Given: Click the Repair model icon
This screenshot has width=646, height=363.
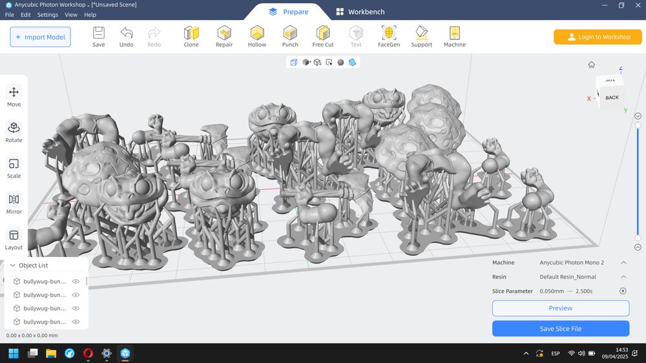Looking at the screenshot, I should 224,36.
